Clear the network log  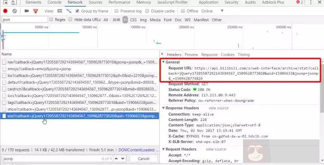click(14, 11)
